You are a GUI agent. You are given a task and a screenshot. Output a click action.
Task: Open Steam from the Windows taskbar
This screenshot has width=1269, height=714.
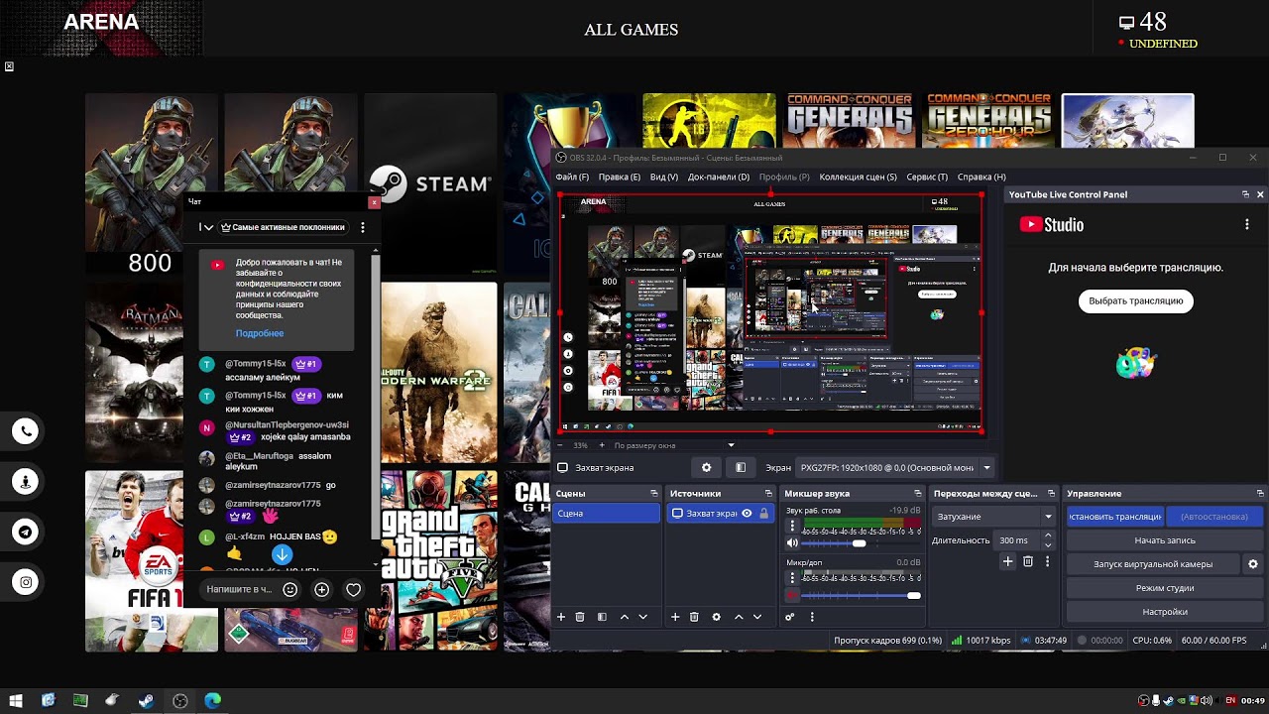pos(146,700)
